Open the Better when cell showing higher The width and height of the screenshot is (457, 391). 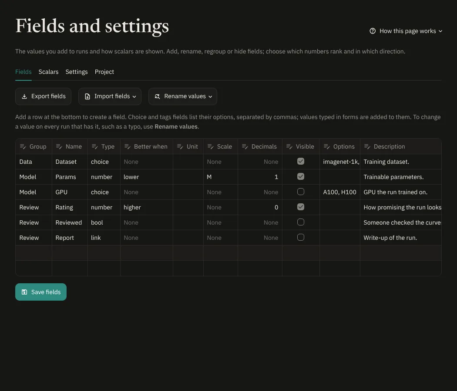147,207
